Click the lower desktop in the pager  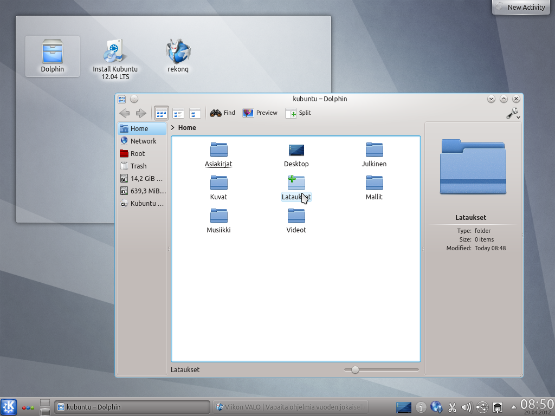coord(45,412)
